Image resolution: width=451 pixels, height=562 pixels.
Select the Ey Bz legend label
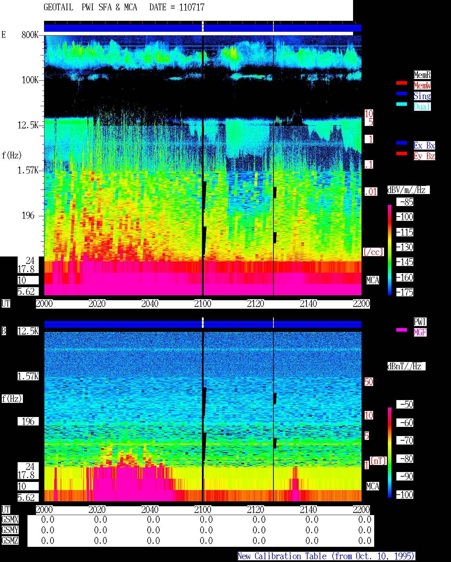(424, 156)
